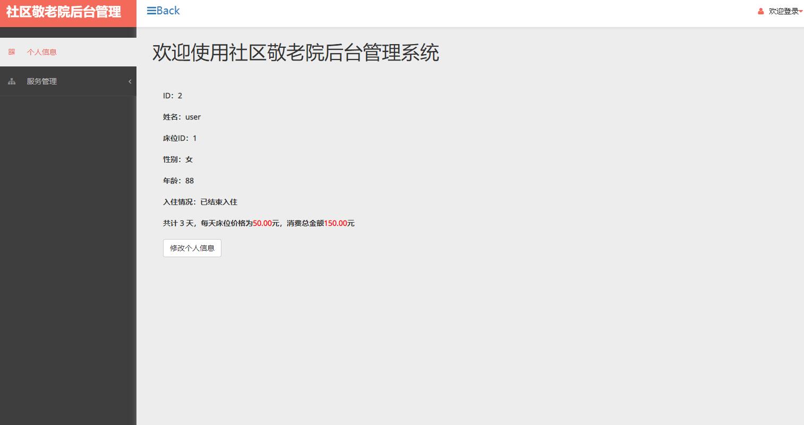Screen dimensions: 804x425
Task: Open the 欢迎登录 dropdown arrow
Action: click(x=800, y=11)
